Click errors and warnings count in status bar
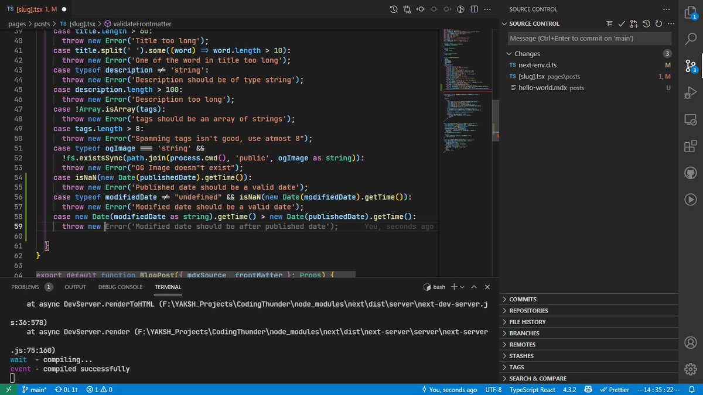This screenshot has height=395, width=703. tap(99, 389)
